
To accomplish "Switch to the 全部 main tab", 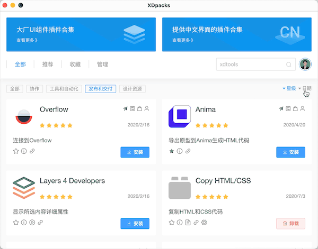I will coord(20,64).
